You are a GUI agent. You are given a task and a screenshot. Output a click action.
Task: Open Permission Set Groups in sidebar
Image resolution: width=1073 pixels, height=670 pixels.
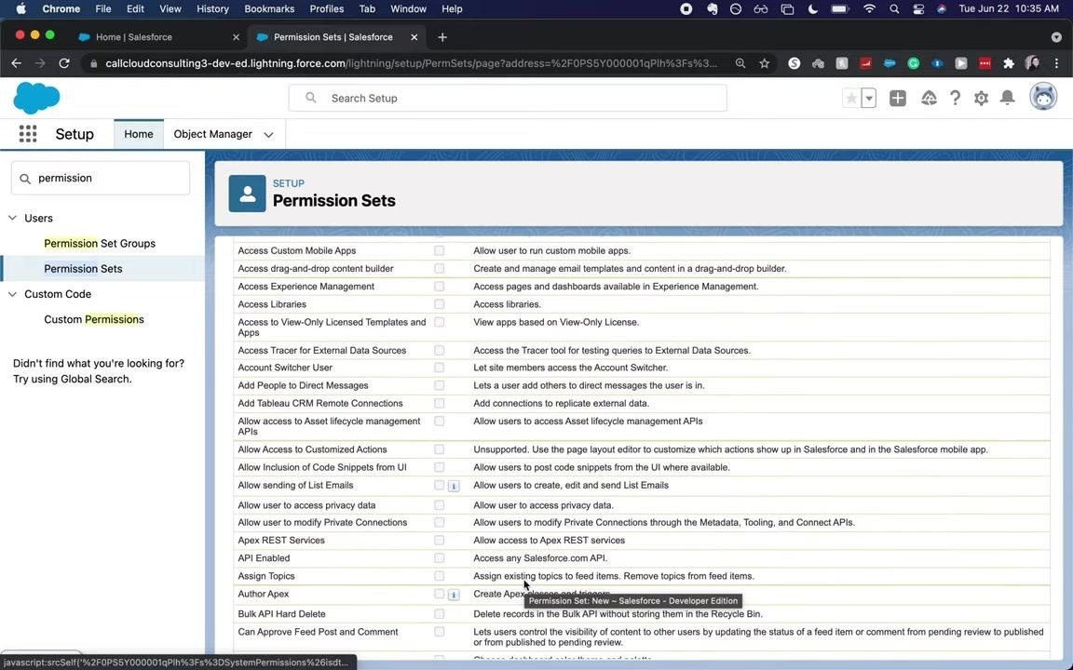[x=100, y=244]
